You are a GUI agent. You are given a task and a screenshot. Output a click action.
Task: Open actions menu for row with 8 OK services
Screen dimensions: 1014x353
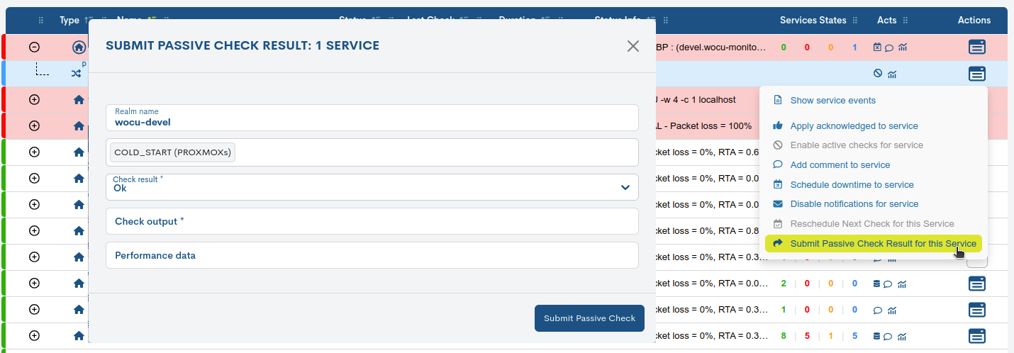click(x=977, y=336)
